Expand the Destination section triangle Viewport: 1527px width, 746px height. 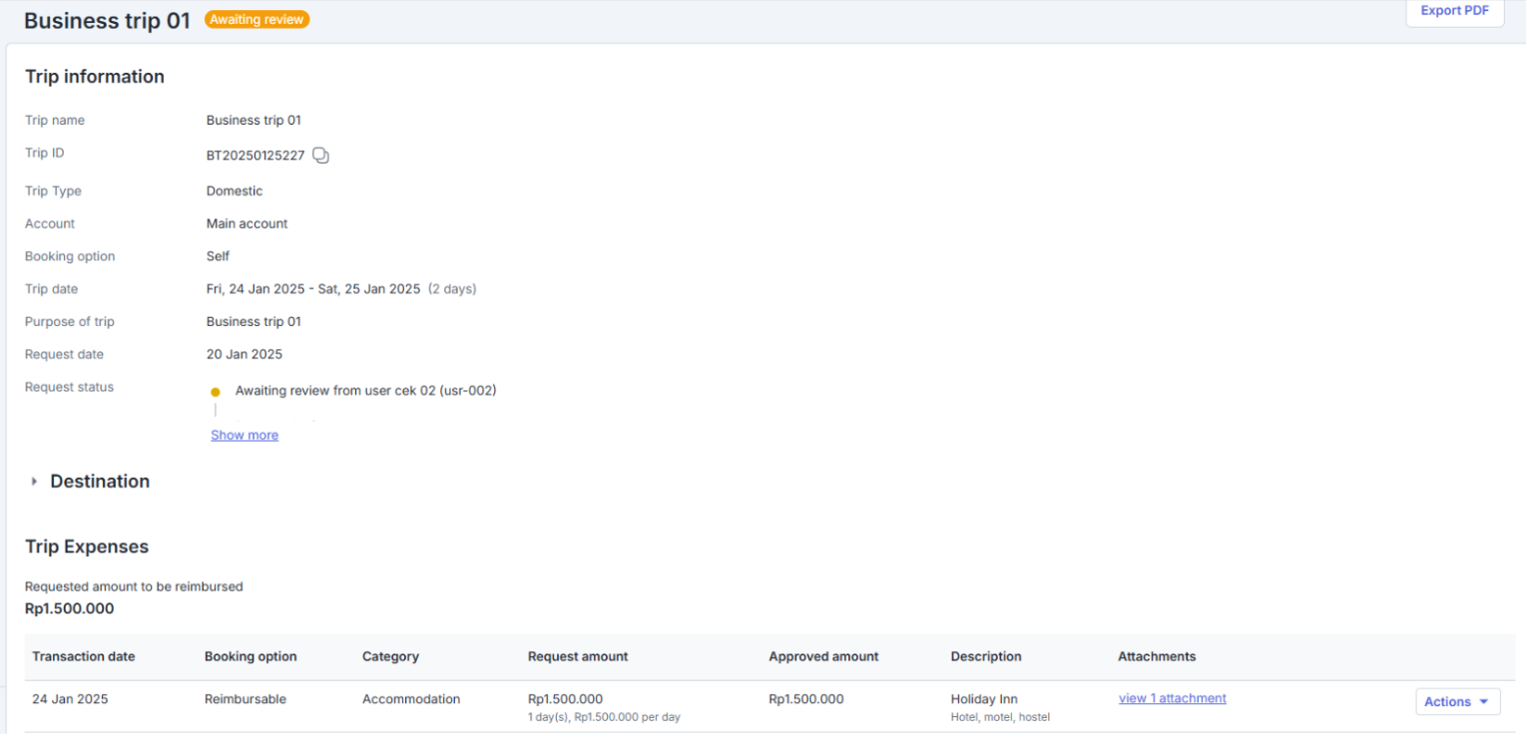34,482
